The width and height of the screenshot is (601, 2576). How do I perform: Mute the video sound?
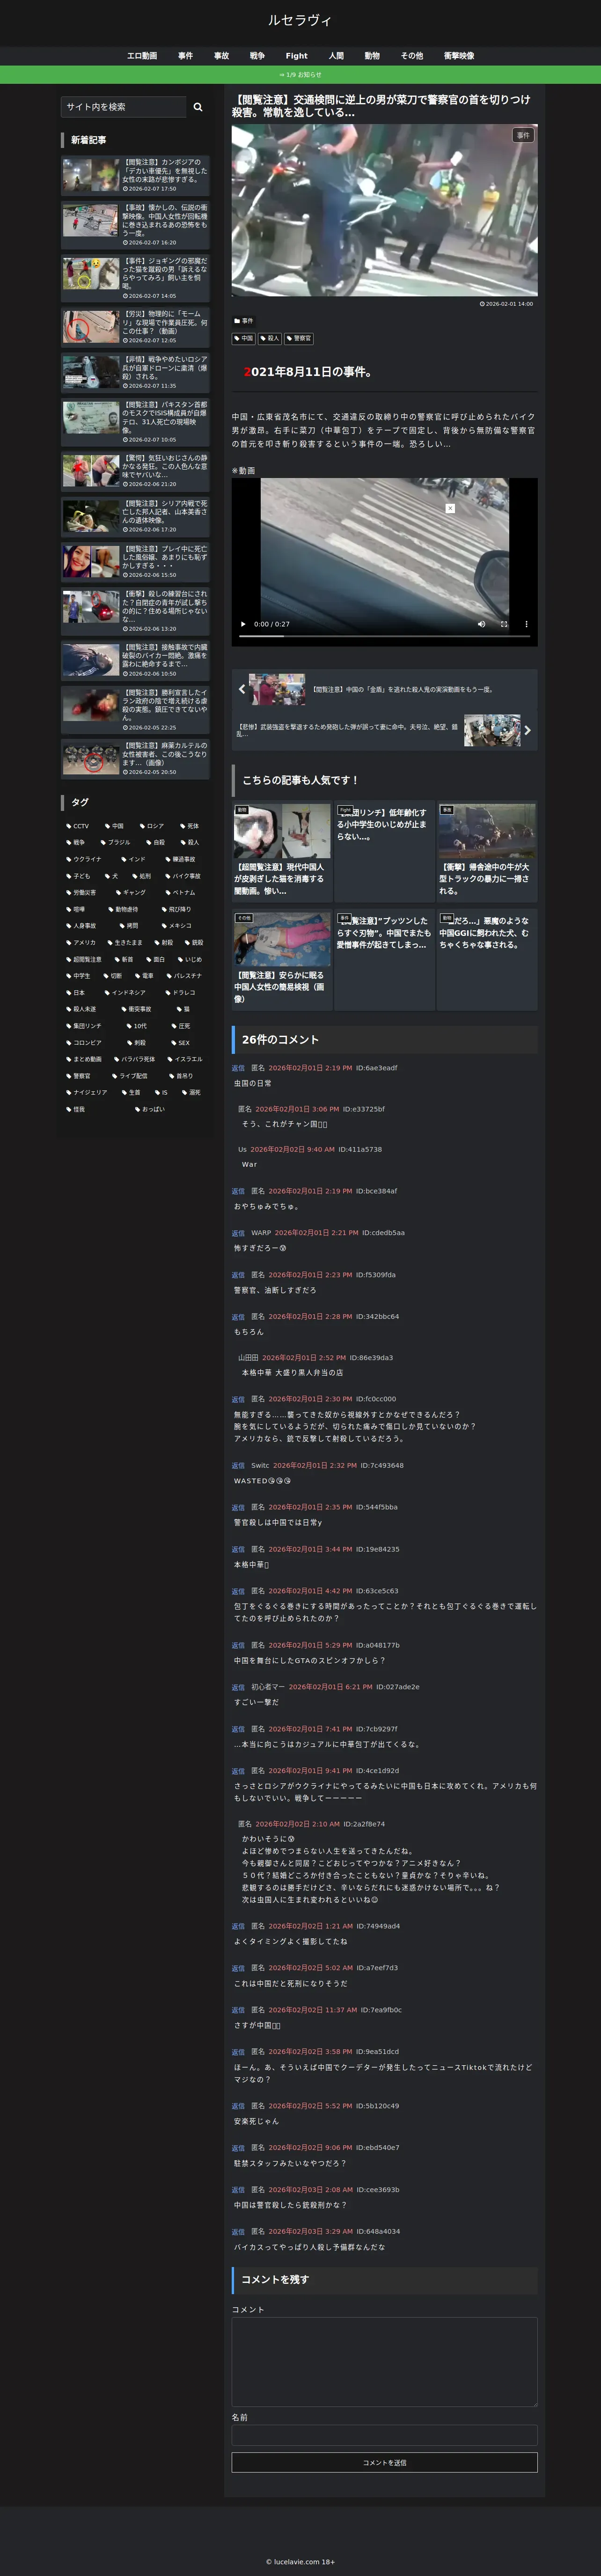coord(481,624)
